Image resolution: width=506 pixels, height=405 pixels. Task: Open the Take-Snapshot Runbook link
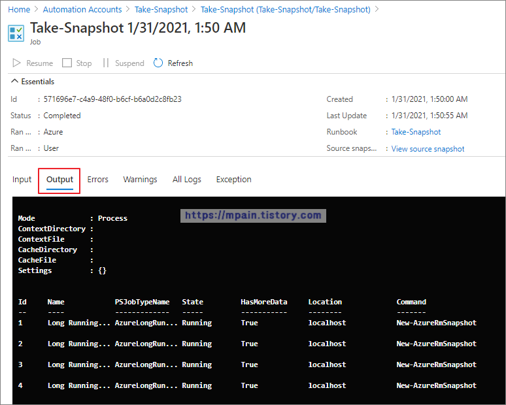[416, 132]
